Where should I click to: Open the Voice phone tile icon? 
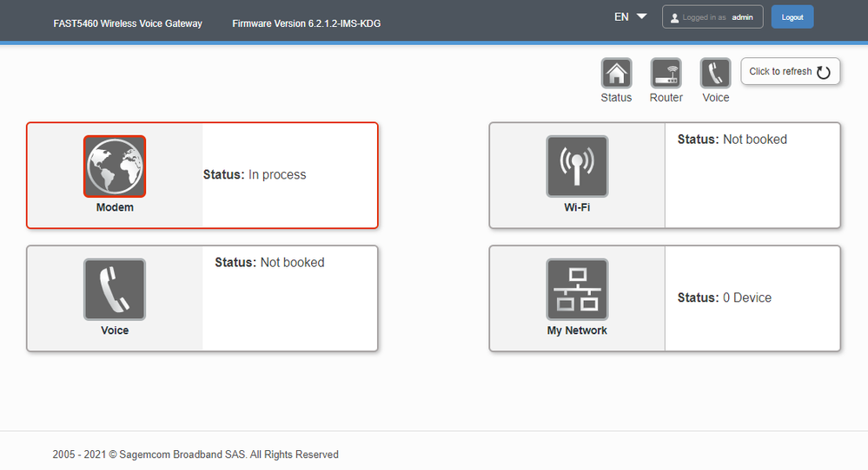115,290
